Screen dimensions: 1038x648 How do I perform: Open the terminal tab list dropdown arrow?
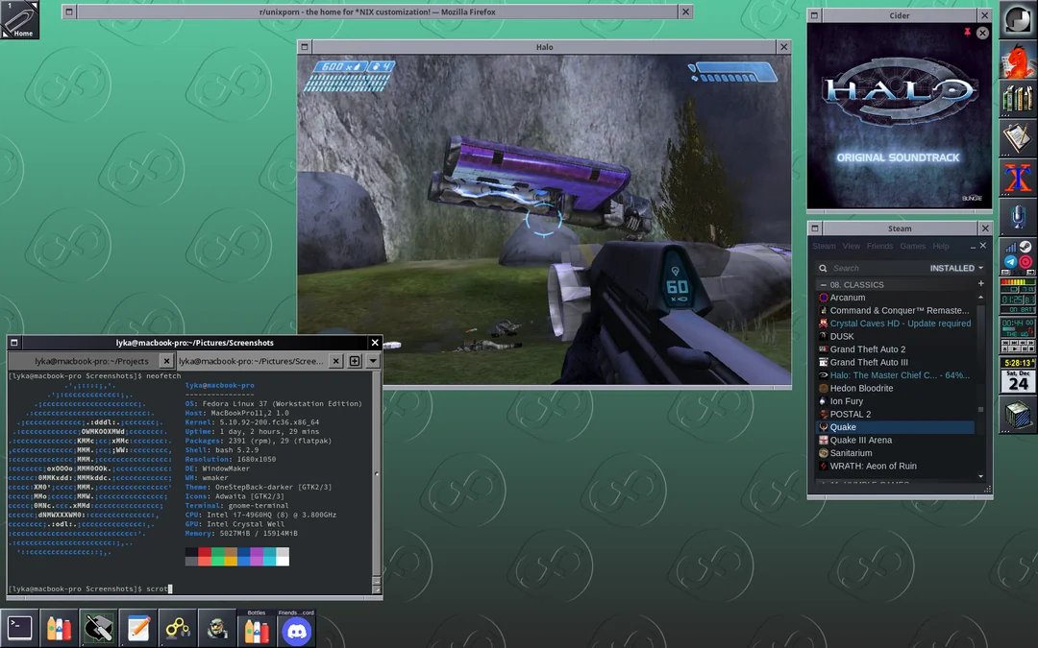tap(373, 361)
